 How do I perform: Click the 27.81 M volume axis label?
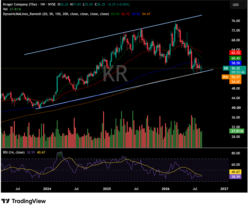coord(237,131)
